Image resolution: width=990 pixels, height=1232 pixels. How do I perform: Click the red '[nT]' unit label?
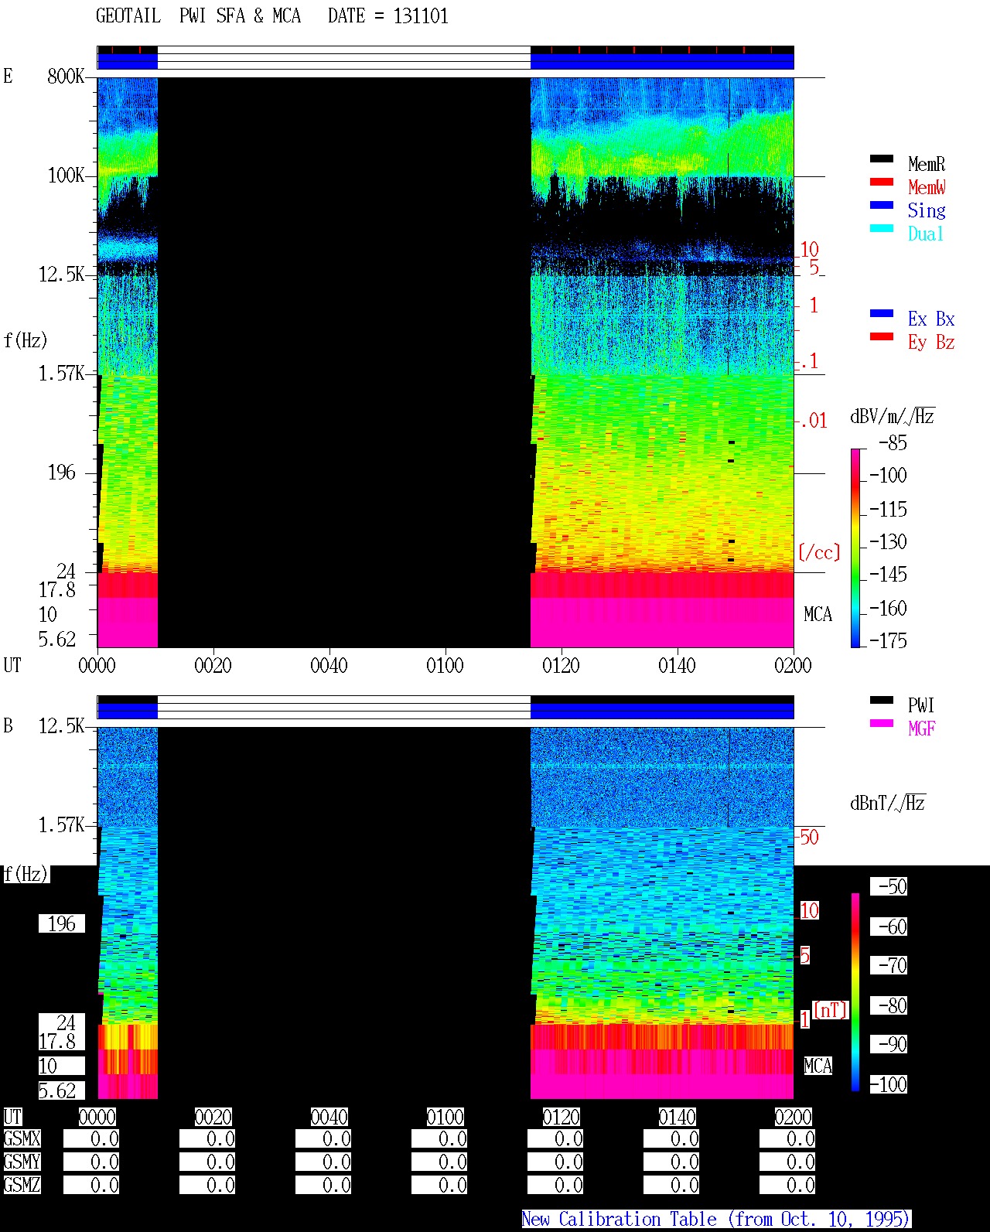click(831, 1010)
